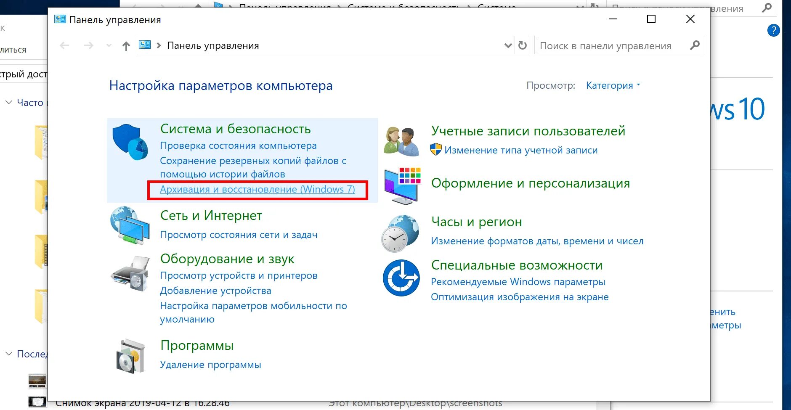
Task: Click Изменение форматов даты, времени и чисел
Action: pos(537,241)
